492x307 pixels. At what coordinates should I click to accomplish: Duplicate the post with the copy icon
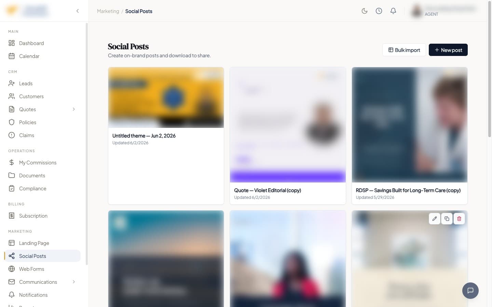447,219
